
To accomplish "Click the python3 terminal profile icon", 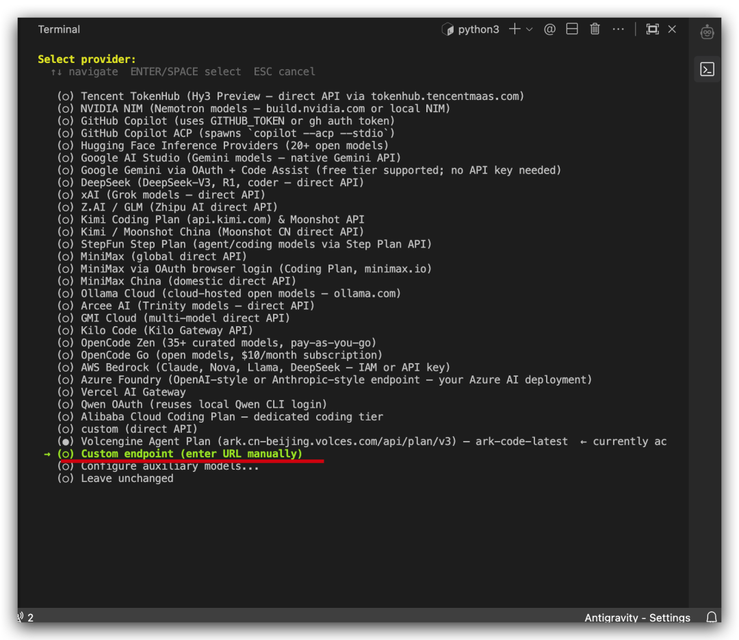I will (x=448, y=29).
